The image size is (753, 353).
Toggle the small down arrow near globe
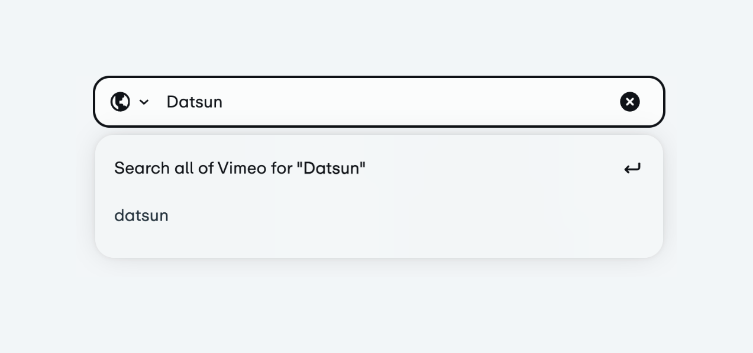tap(144, 102)
